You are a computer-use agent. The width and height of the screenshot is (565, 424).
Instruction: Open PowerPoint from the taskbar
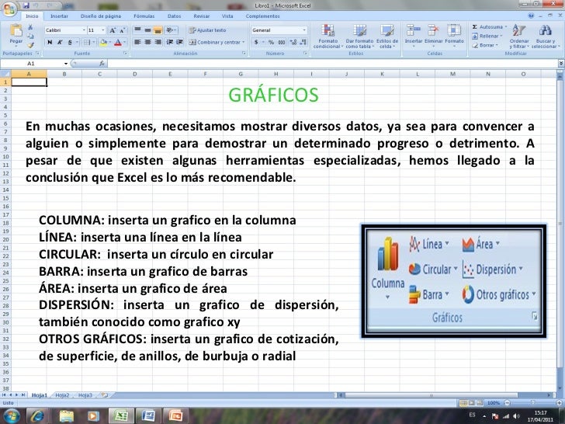175,416
